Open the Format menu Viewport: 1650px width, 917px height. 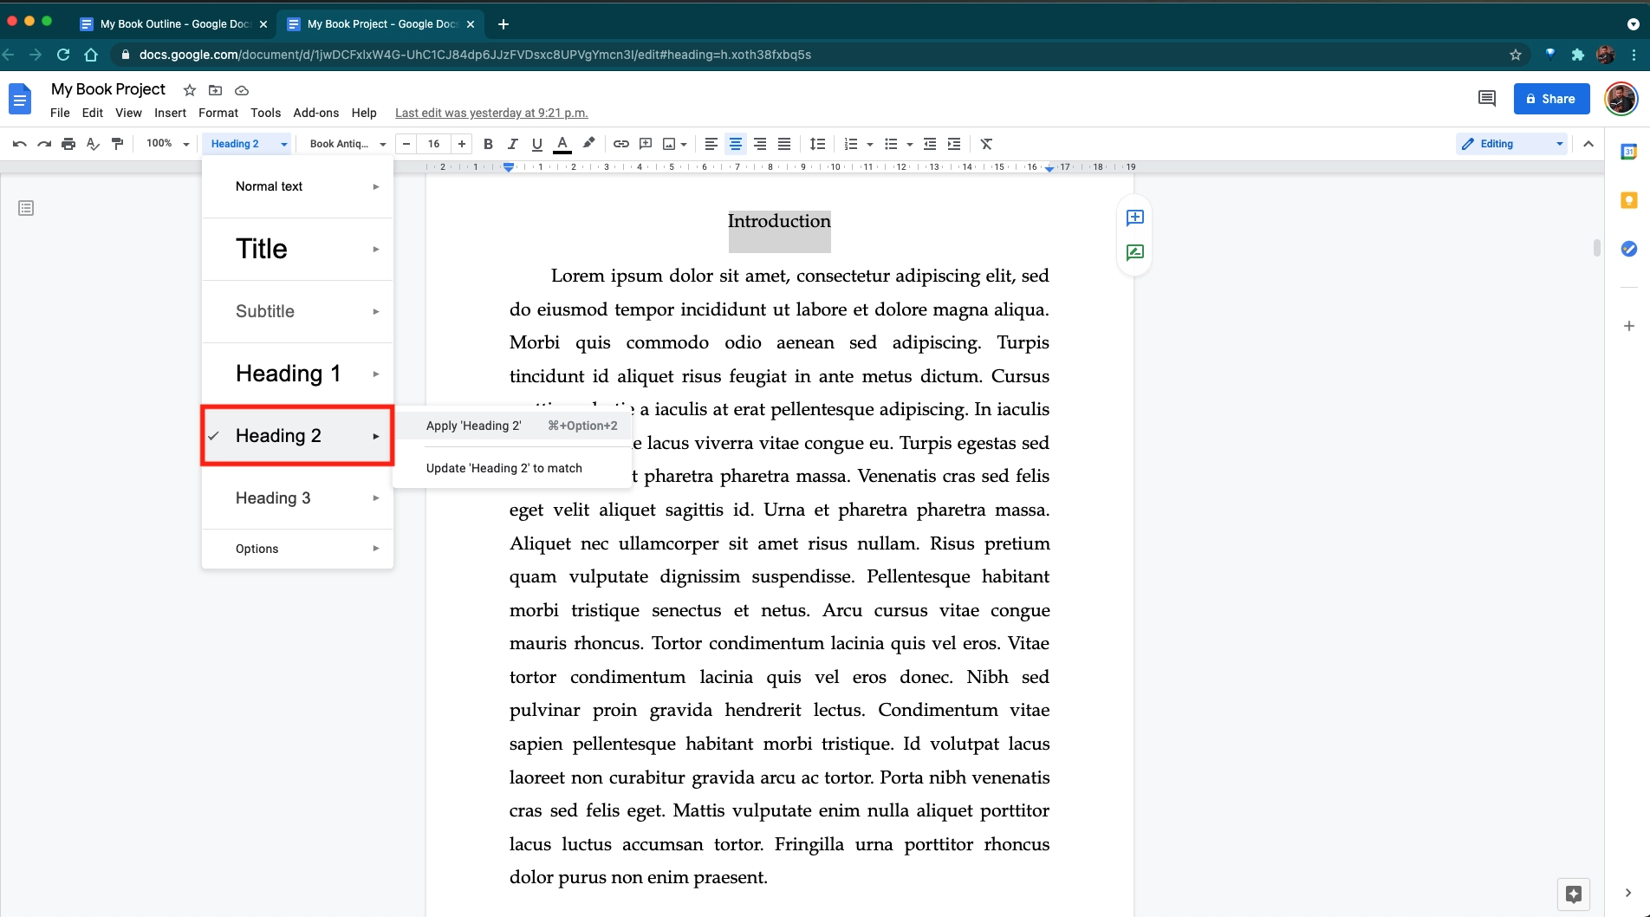(218, 113)
